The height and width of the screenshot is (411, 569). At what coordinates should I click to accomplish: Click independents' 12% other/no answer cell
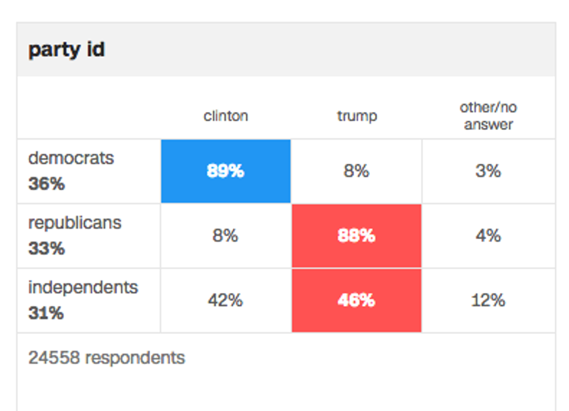tap(488, 301)
